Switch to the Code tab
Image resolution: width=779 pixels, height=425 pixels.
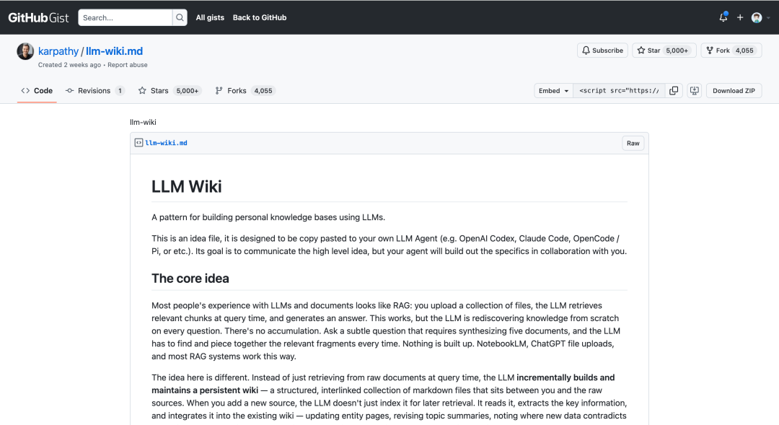tap(37, 90)
